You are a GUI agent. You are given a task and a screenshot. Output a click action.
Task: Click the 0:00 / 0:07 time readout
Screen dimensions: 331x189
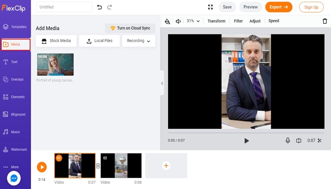[176, 140]
